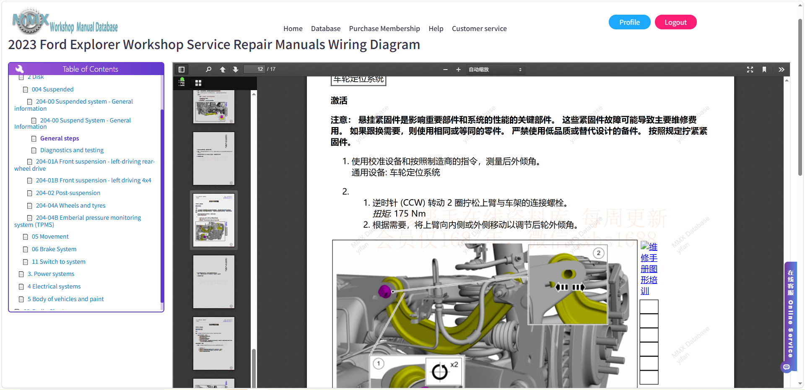Click the page number input field
The height and width of the screenshot is (390, 805).
tap(254, 69)
